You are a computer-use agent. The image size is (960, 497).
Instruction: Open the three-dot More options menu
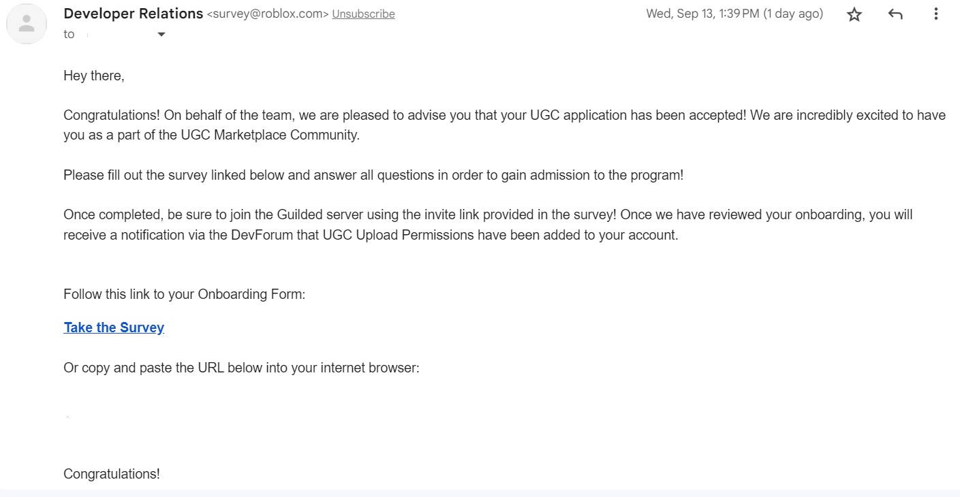tap(936, 14)
